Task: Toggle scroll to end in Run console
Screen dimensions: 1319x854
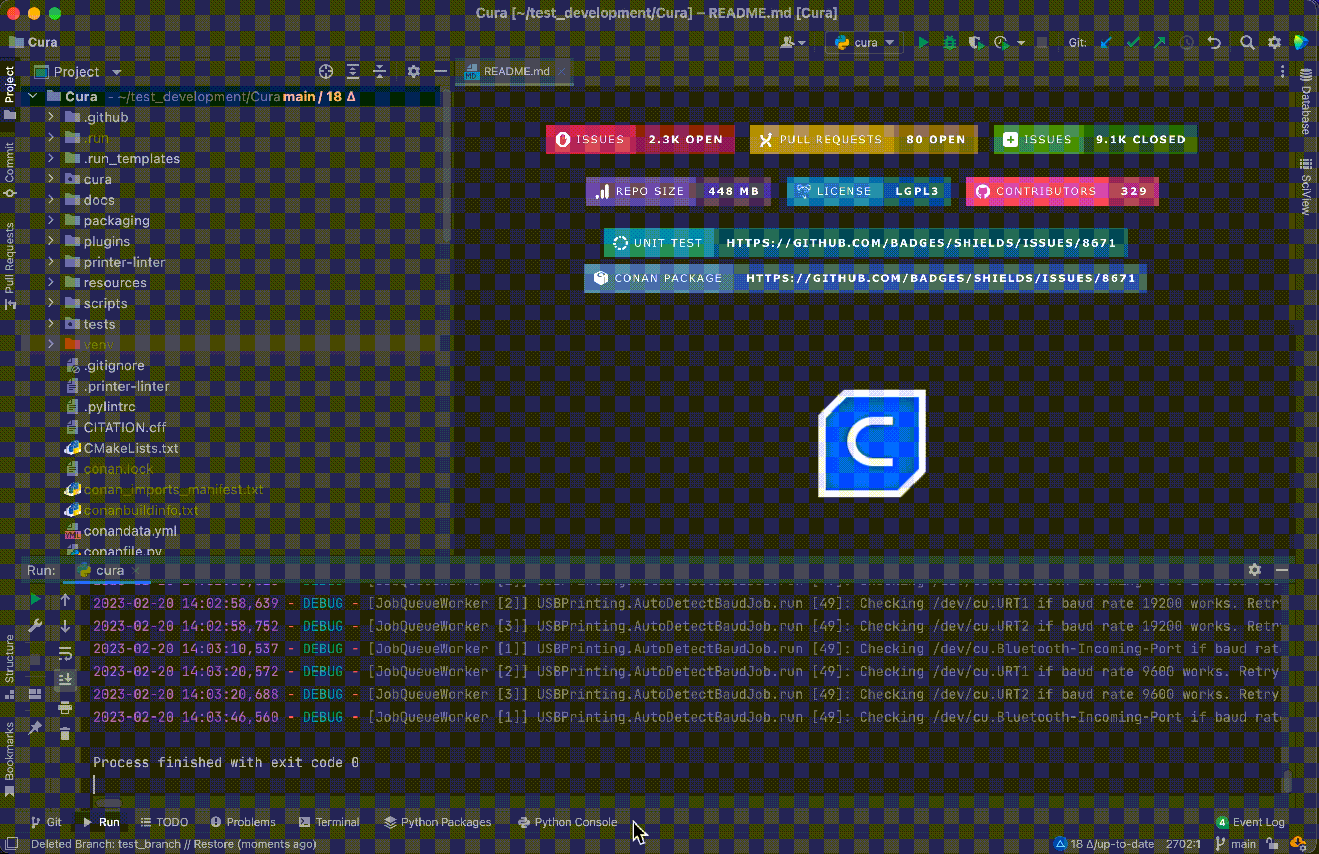Action: 65,680
